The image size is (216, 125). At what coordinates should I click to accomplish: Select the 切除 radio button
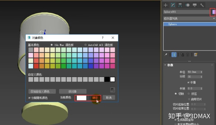pyautogui.click(x=175, y=94)
